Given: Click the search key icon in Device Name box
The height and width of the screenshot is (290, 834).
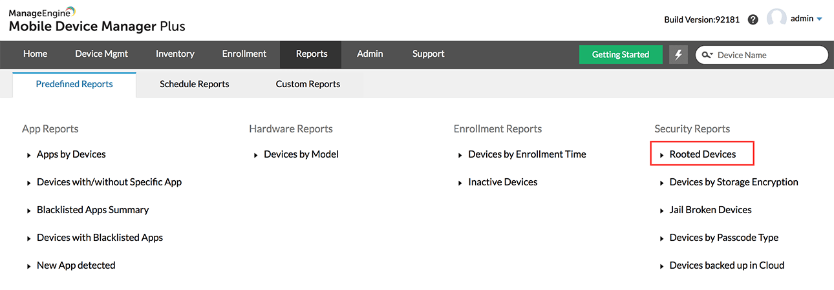Looking at the screenshot, I should (707, 55).
